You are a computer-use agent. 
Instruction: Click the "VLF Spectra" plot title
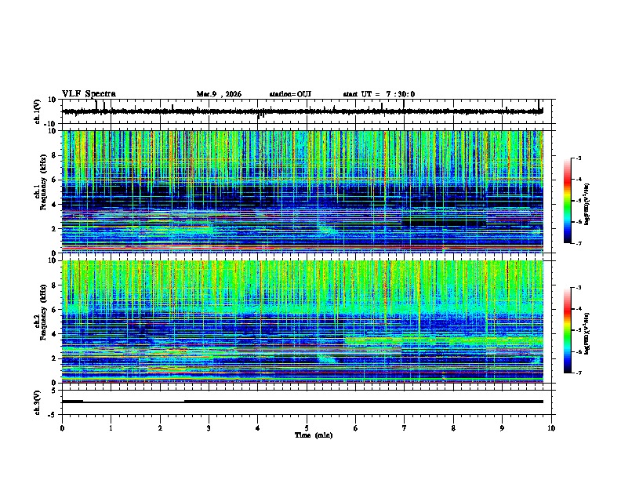tap(89, 94)
